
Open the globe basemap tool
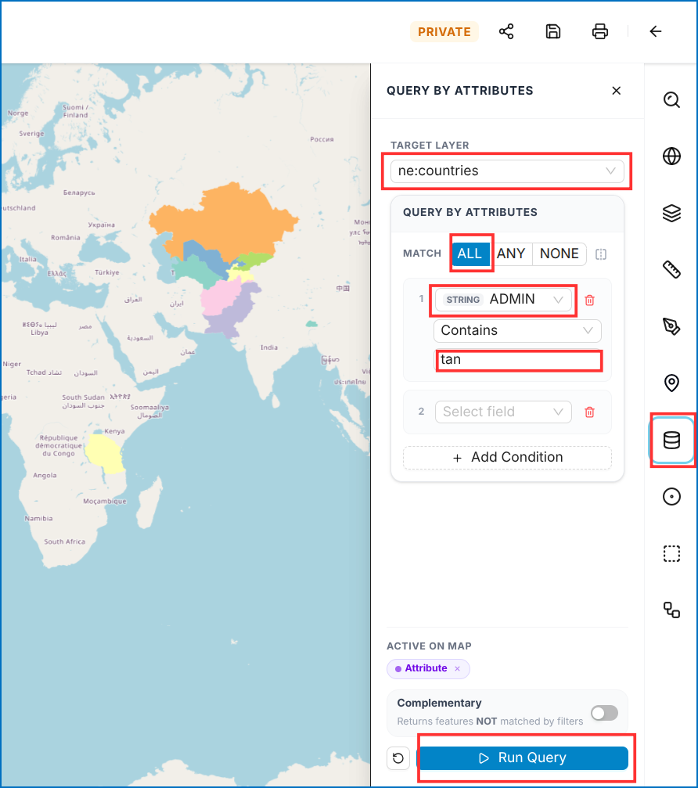pos(671,157)
